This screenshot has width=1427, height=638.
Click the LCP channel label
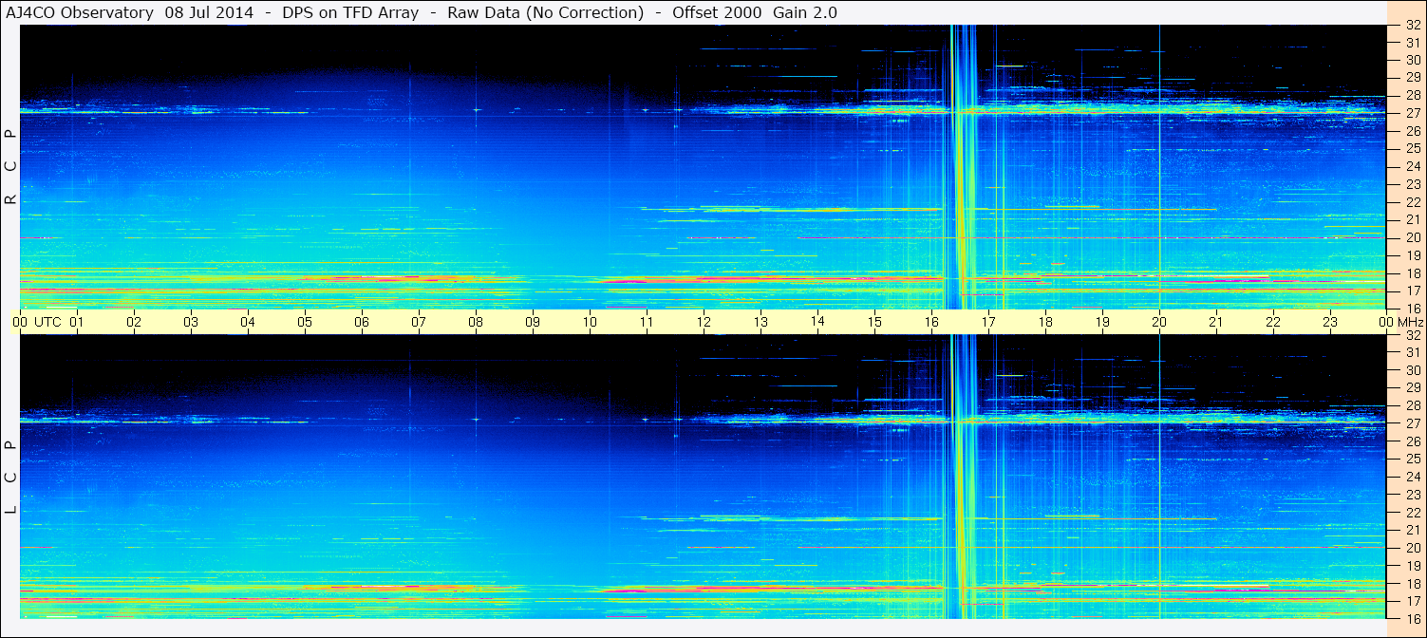coord(10,478)
